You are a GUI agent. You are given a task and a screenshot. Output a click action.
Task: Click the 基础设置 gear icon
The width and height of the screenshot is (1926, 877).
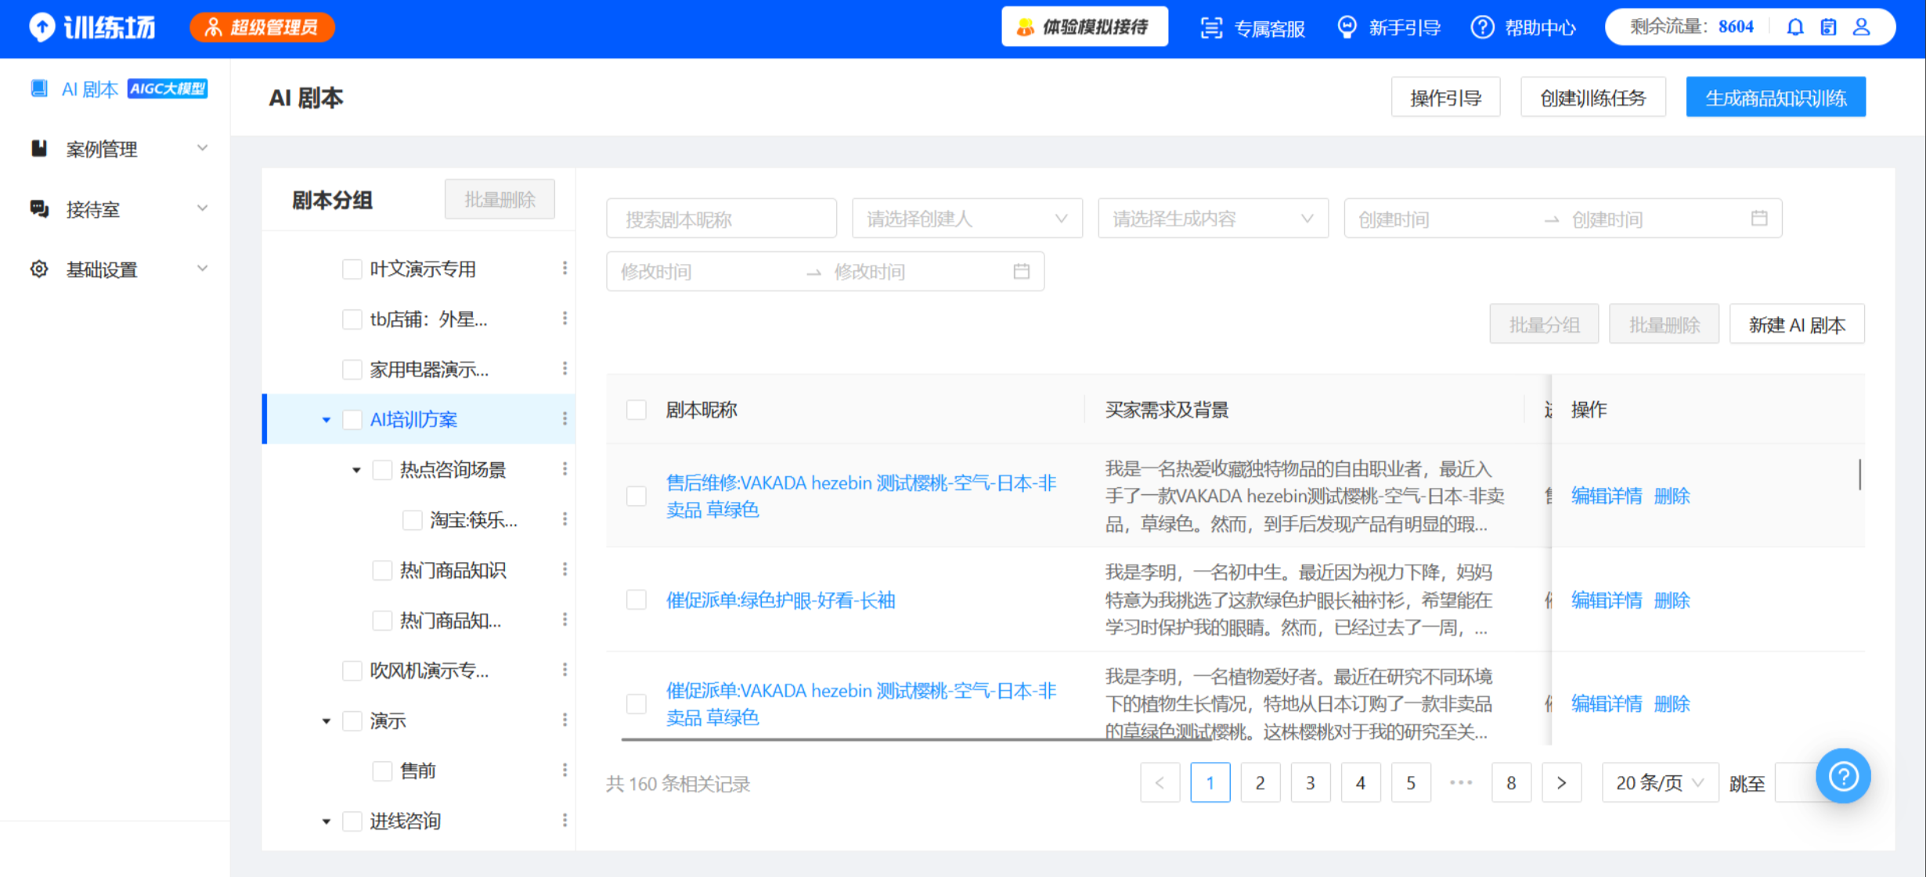click(39, 269)
